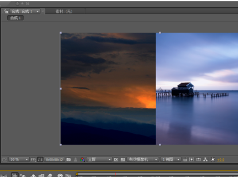Open the composition flowchart icon
The height and width of the screenshot is (177, 239).
(205, 160)
